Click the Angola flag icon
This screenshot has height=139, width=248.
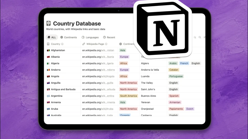[x=48, y=76]
